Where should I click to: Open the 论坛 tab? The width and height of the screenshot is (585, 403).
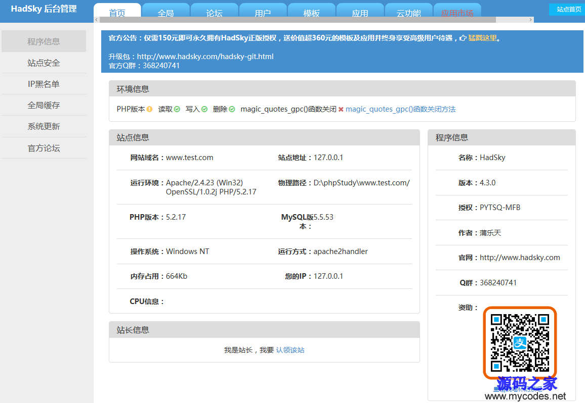(214, 11)
